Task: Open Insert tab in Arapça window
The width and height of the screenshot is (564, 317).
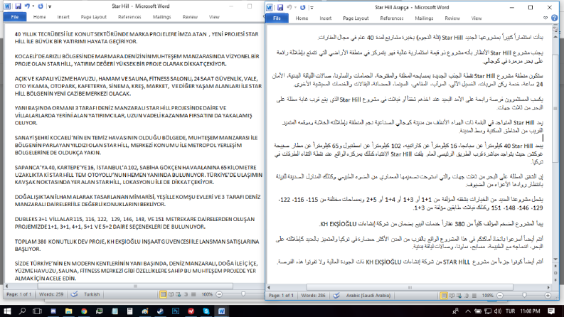Action: 326,18
